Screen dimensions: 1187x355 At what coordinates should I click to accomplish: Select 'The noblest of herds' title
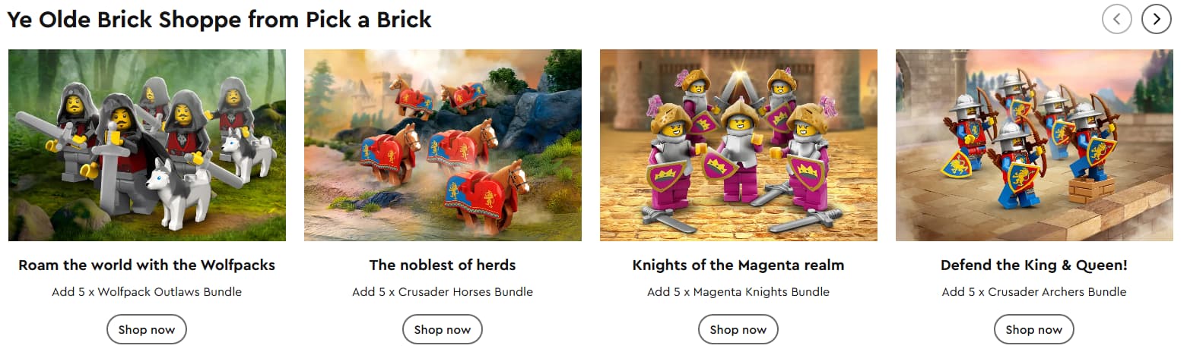(443, 265)
